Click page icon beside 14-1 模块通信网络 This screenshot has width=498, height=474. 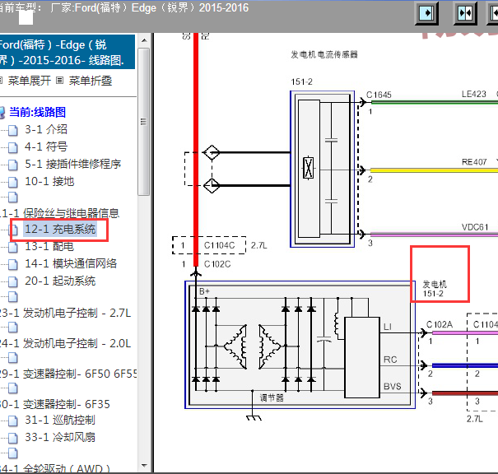[12, 264]
